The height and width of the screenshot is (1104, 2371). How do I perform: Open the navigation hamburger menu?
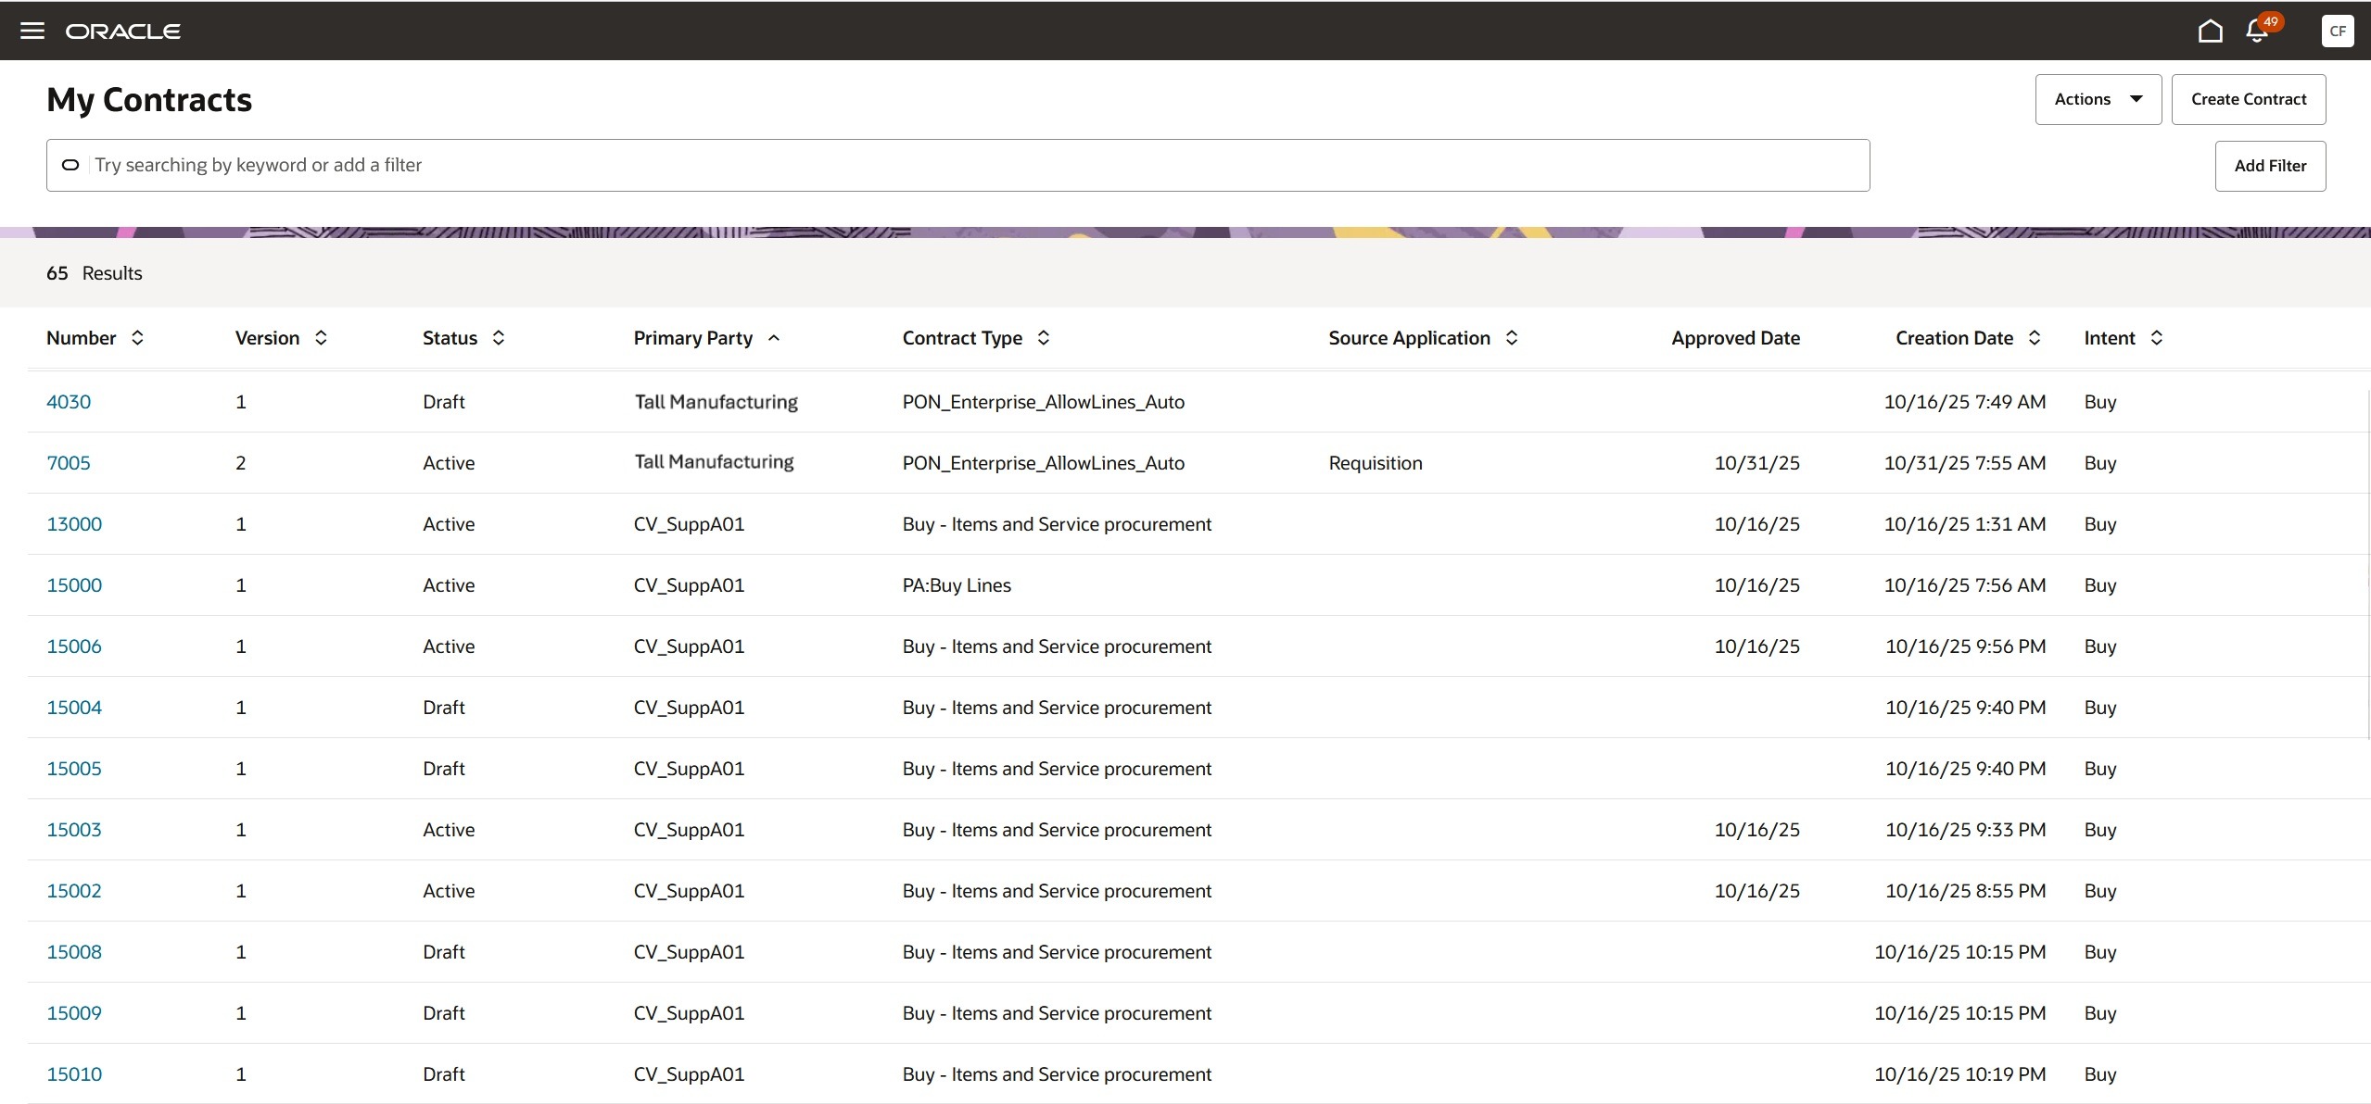click(32, 30)
